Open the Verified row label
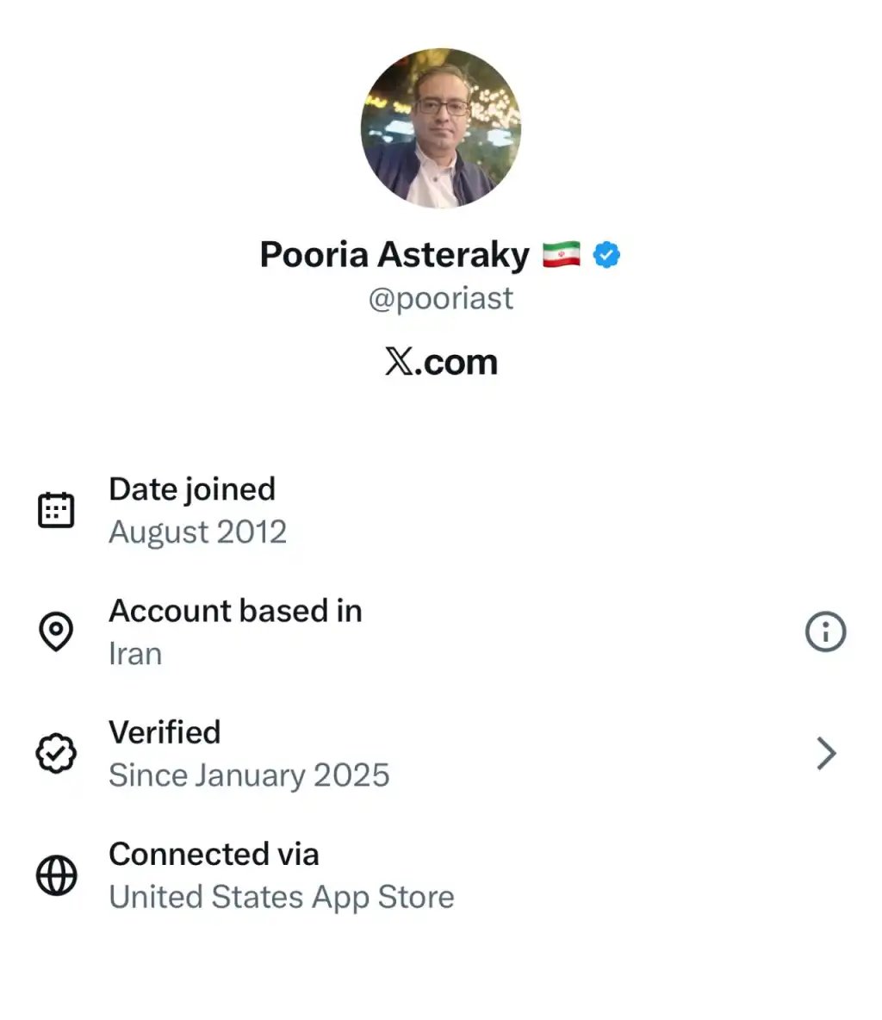 coord(165,732)
